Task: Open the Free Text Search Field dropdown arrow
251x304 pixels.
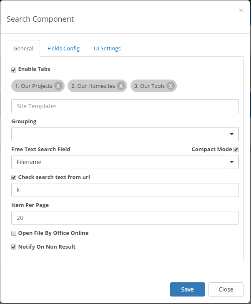Action: click(x=232, y=162)
